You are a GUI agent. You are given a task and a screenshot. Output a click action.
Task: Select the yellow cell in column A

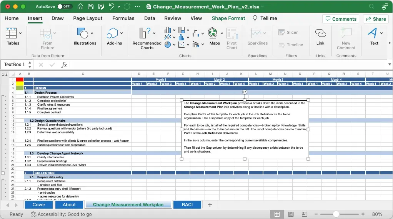coord(20,84)
